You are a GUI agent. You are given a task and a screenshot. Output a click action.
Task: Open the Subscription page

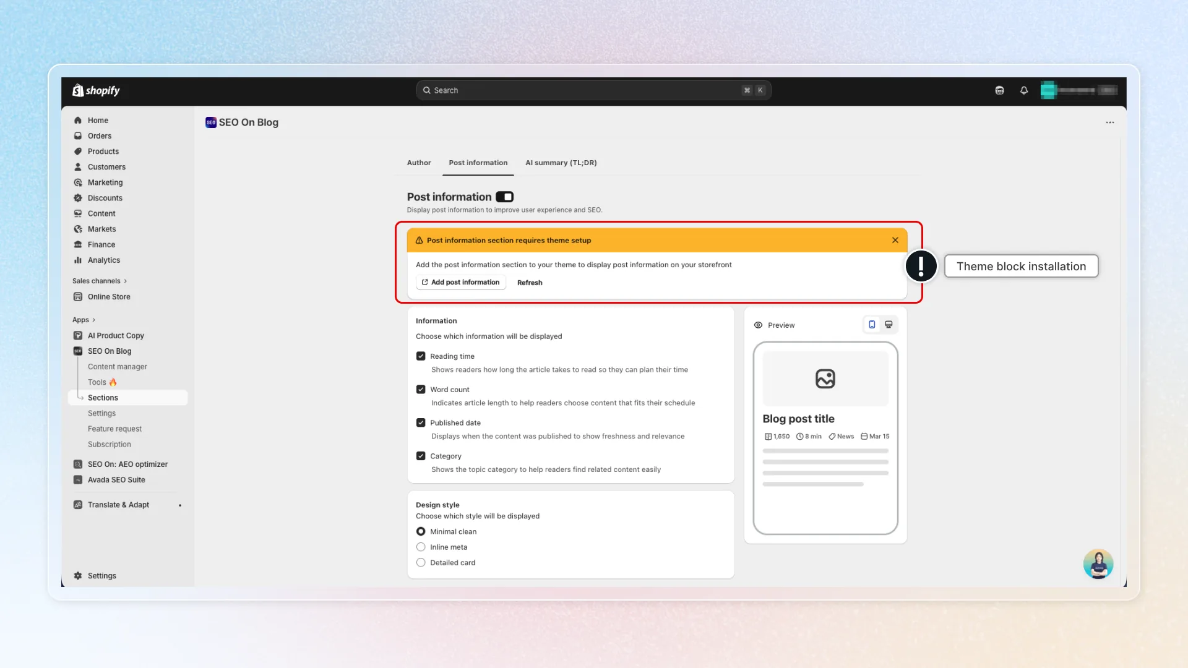[110, 444]
